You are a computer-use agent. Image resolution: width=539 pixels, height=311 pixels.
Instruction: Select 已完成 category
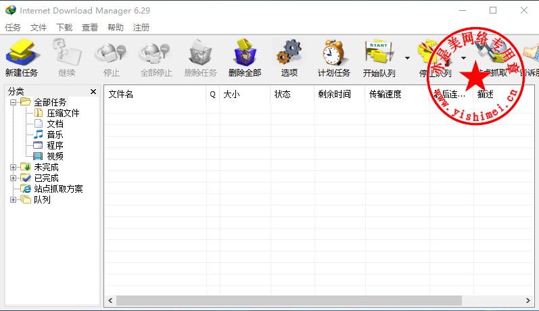[39, 178]
